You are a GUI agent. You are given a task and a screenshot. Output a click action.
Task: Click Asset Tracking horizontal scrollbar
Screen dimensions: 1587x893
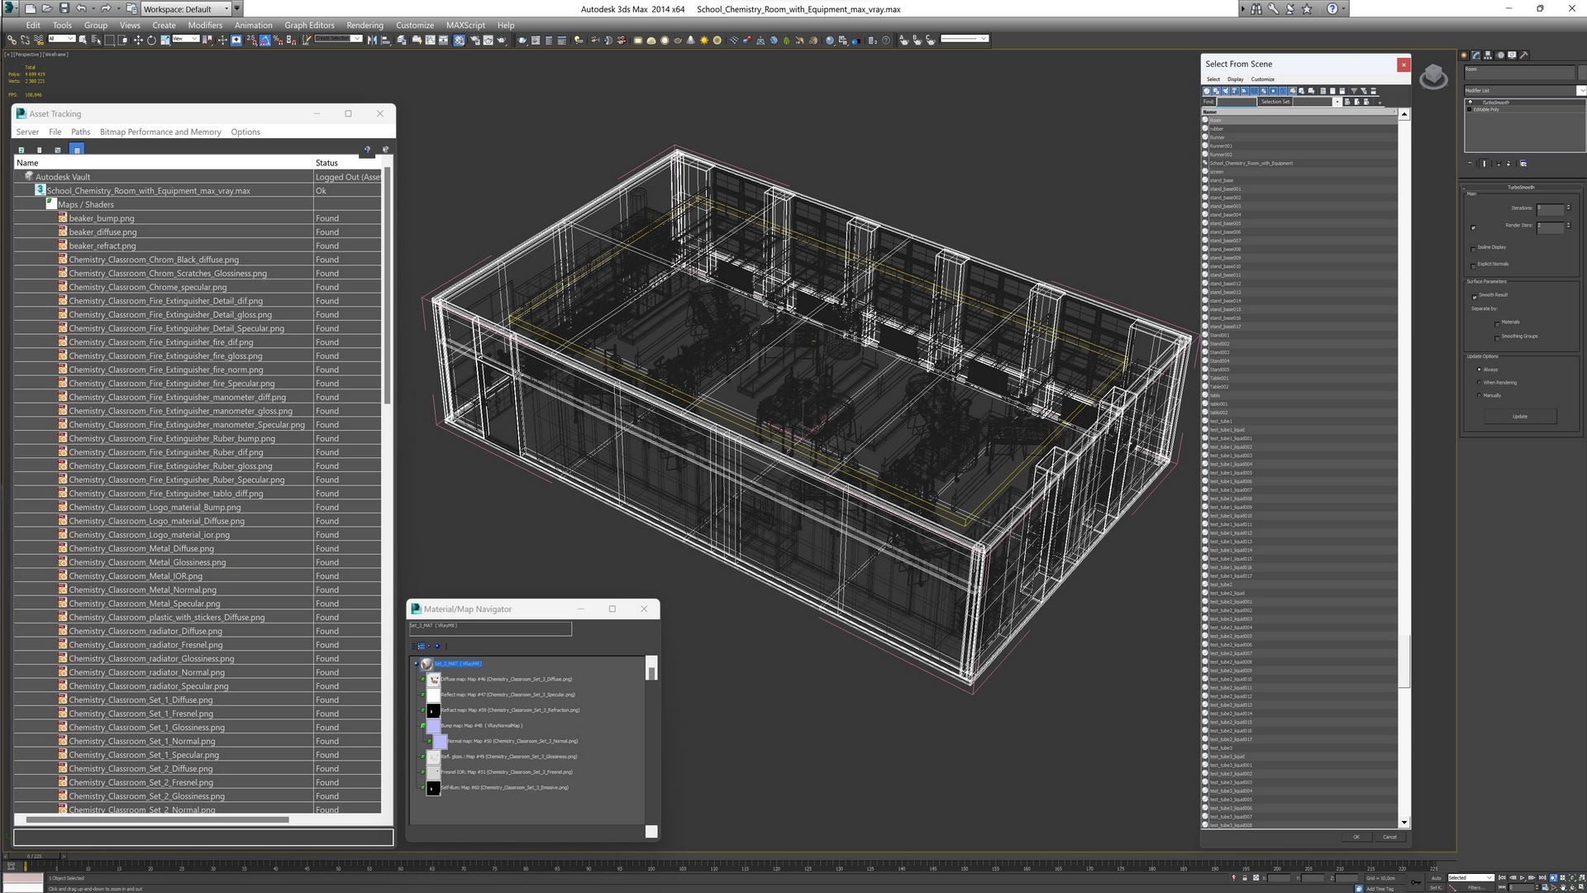tap(157, 820)
